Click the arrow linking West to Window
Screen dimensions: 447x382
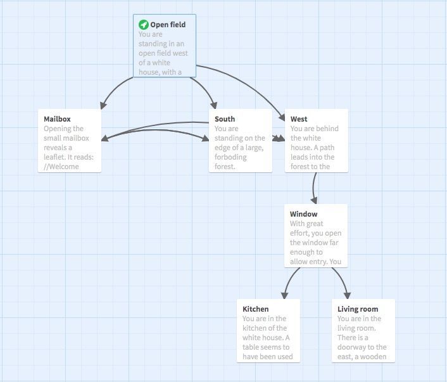[x=314, y=187]
